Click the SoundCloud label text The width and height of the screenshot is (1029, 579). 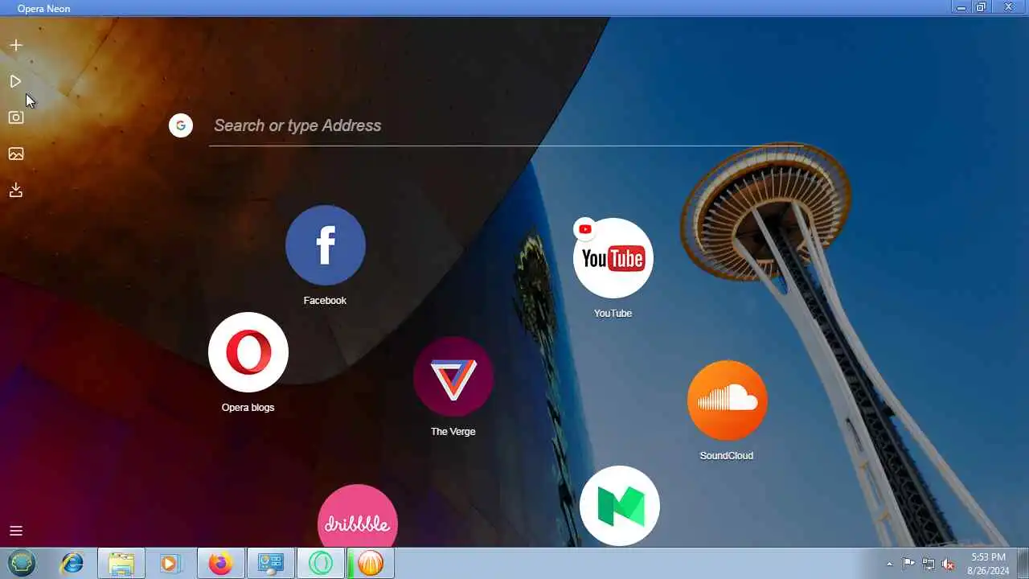pos(726,456)
